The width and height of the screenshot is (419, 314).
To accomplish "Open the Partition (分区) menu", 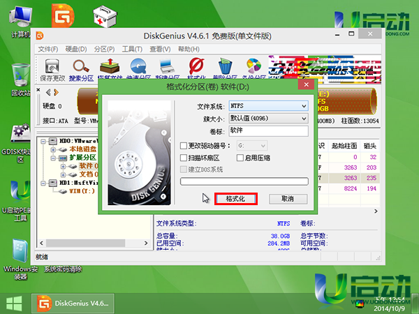I will coord(105,49).
